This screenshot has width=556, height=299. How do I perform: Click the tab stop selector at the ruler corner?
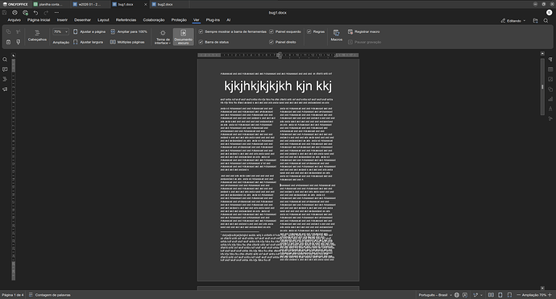14,56
